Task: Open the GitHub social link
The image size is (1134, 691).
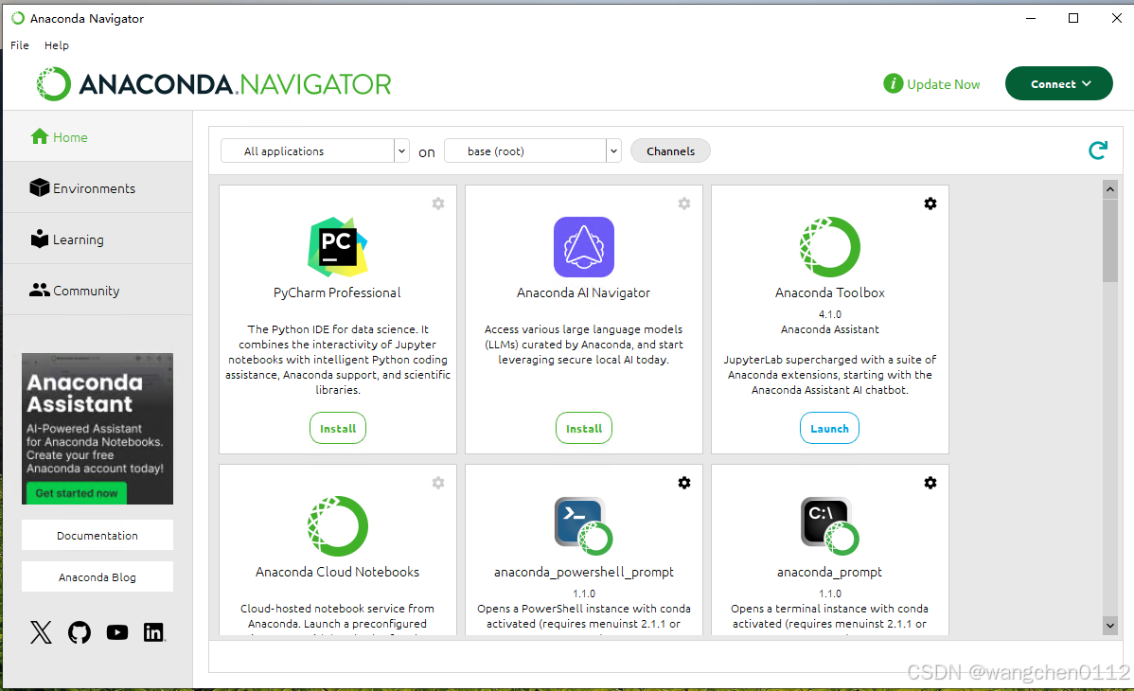Action: 80,632
